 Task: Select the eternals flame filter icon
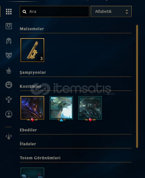tap(9, 70)
